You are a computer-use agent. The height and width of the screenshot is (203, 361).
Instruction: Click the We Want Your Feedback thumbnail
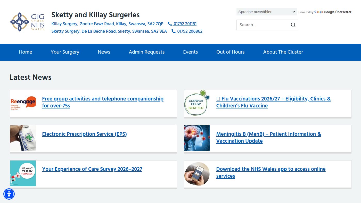point(23,173)
